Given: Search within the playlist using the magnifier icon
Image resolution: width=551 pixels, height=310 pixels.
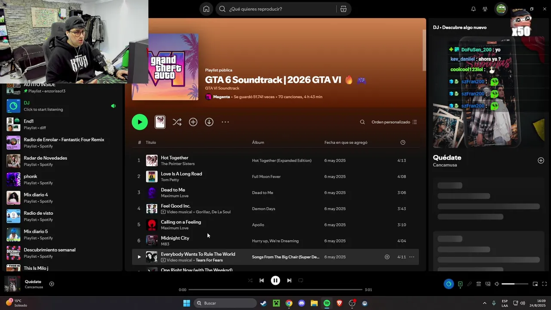Looking at the screenshot, I should click(362, 122).
